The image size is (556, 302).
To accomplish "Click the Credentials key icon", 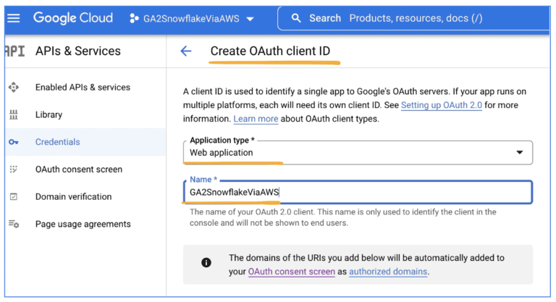I will click(14, 142).
